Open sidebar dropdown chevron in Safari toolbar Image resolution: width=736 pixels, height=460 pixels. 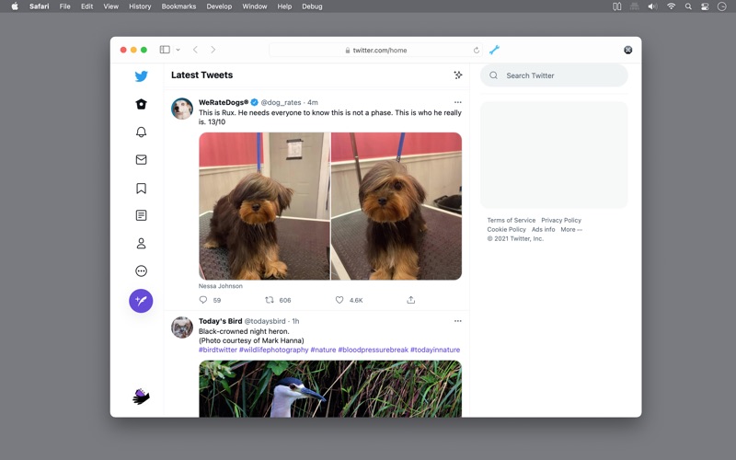point(178,50)
